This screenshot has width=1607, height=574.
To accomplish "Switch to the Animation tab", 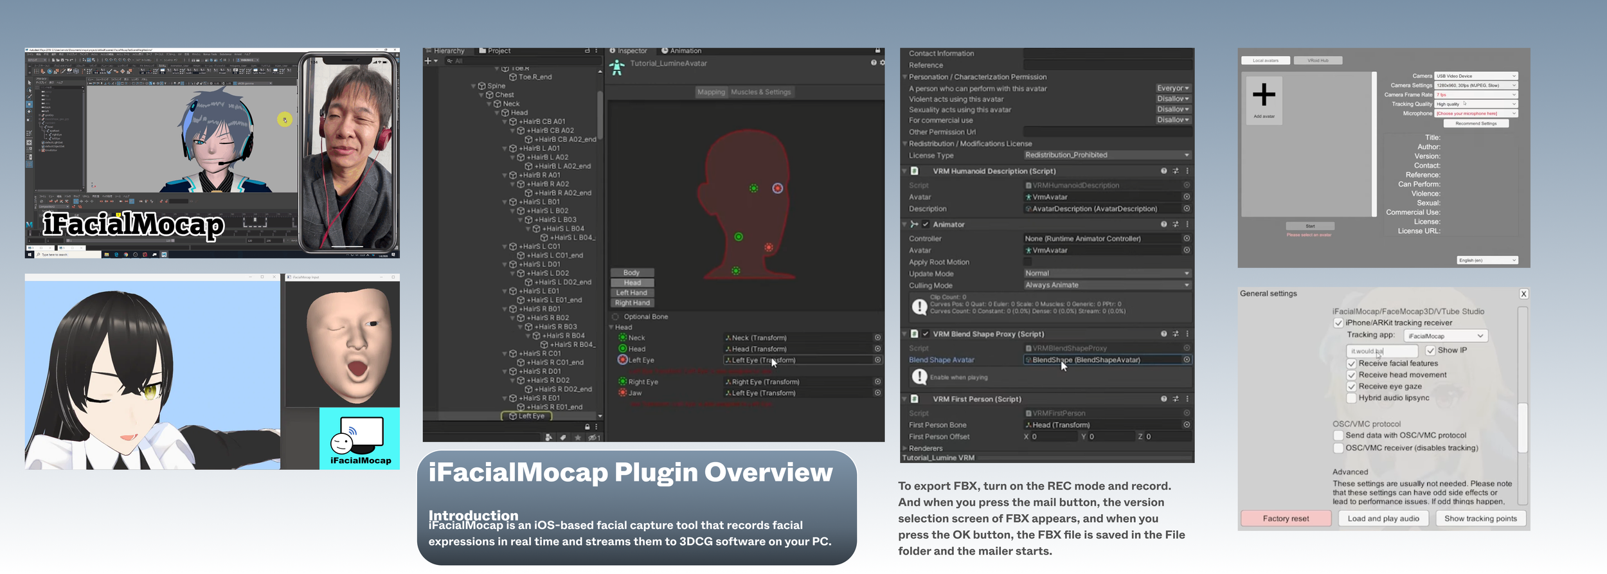I will coord(681,51).
